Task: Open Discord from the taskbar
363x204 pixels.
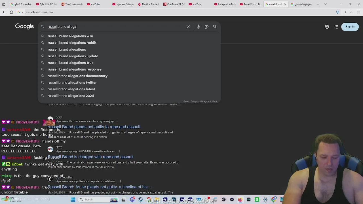Action: (x=132, y=199)
